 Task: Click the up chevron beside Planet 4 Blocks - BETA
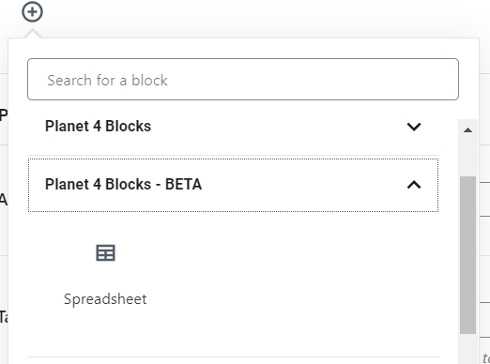(x=414, y=185)
